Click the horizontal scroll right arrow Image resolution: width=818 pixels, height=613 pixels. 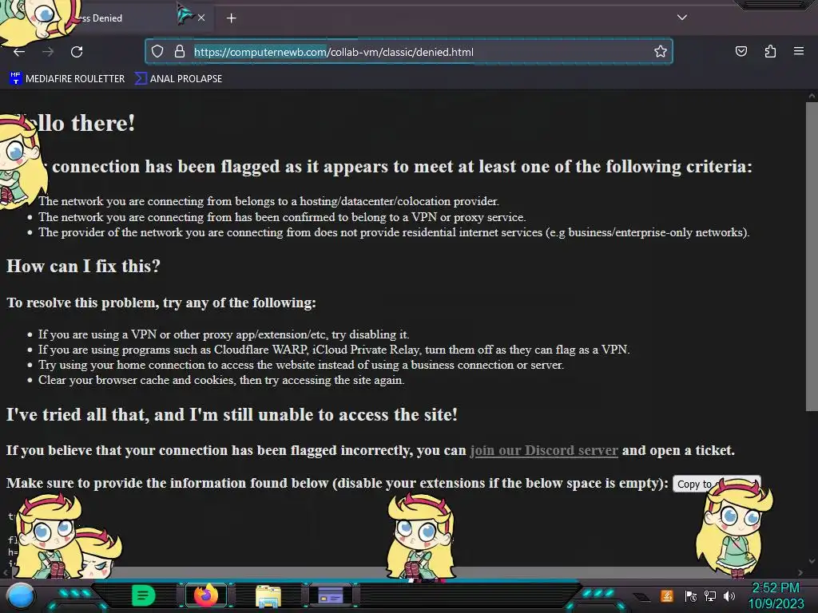pos(800,572)
